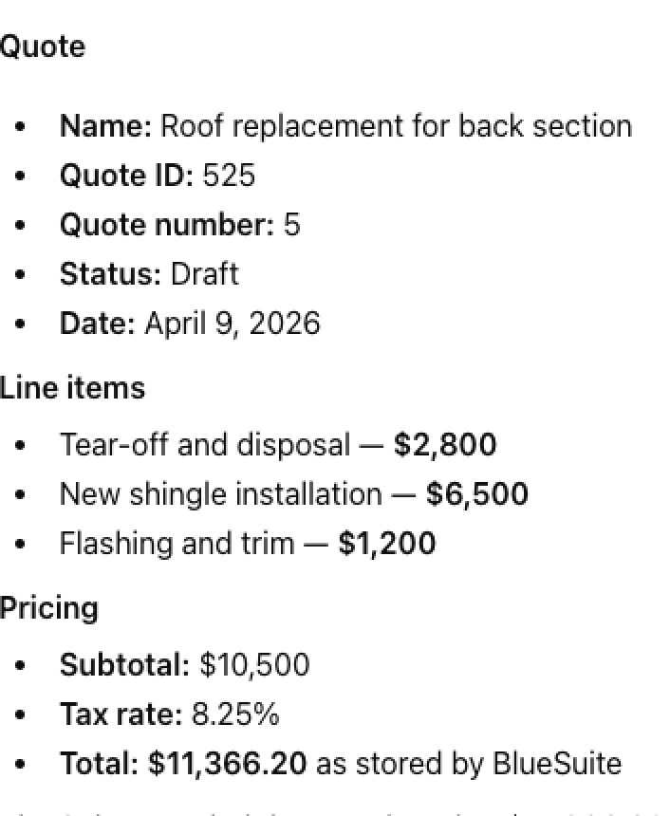Click the "Quote" section heading
Image resolution: width=670 pixels, height=816 pixels.
(x=43, y=46)
